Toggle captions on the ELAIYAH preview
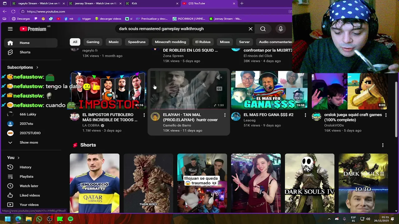Image resolution: width=399 pixels, height=224 pixels. pos(219,89)
